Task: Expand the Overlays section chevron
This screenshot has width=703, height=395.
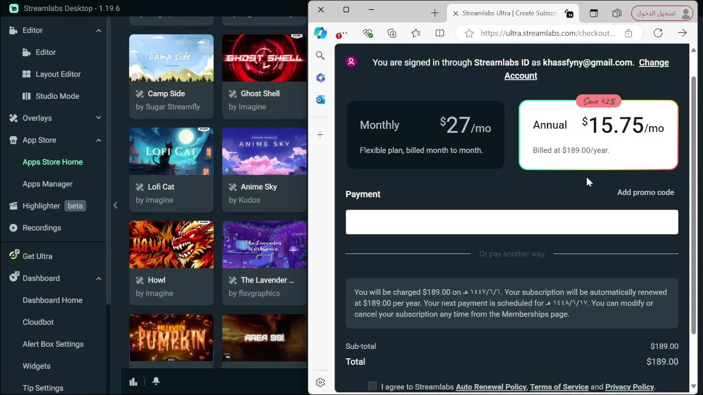Action: 98,118
